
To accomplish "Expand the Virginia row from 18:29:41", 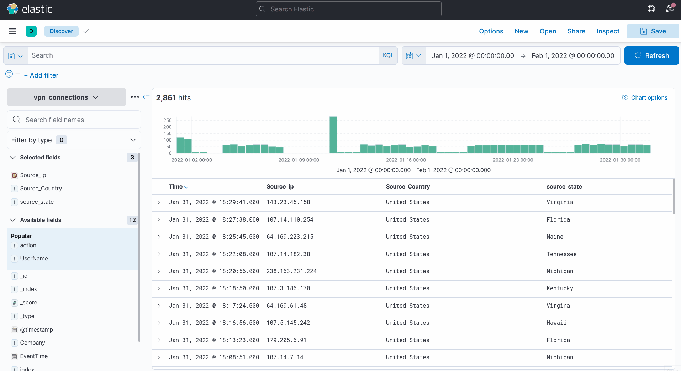I will pos(159,202).
